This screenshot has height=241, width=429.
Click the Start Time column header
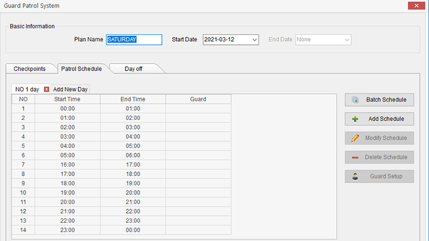[x=68, y=99]
